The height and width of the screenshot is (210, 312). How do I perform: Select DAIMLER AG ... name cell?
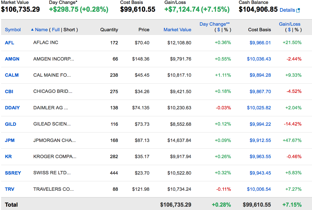(50, 108)
